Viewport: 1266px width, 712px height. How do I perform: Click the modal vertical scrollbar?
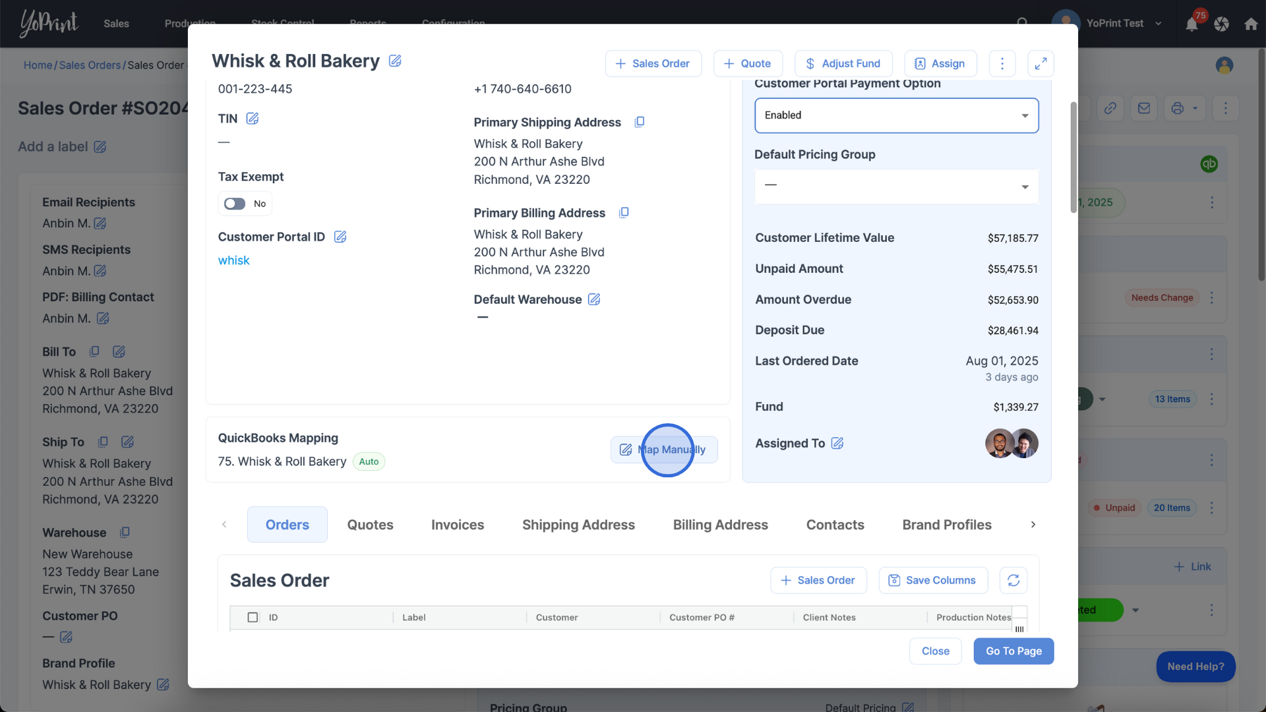(x=1073, y=158)
